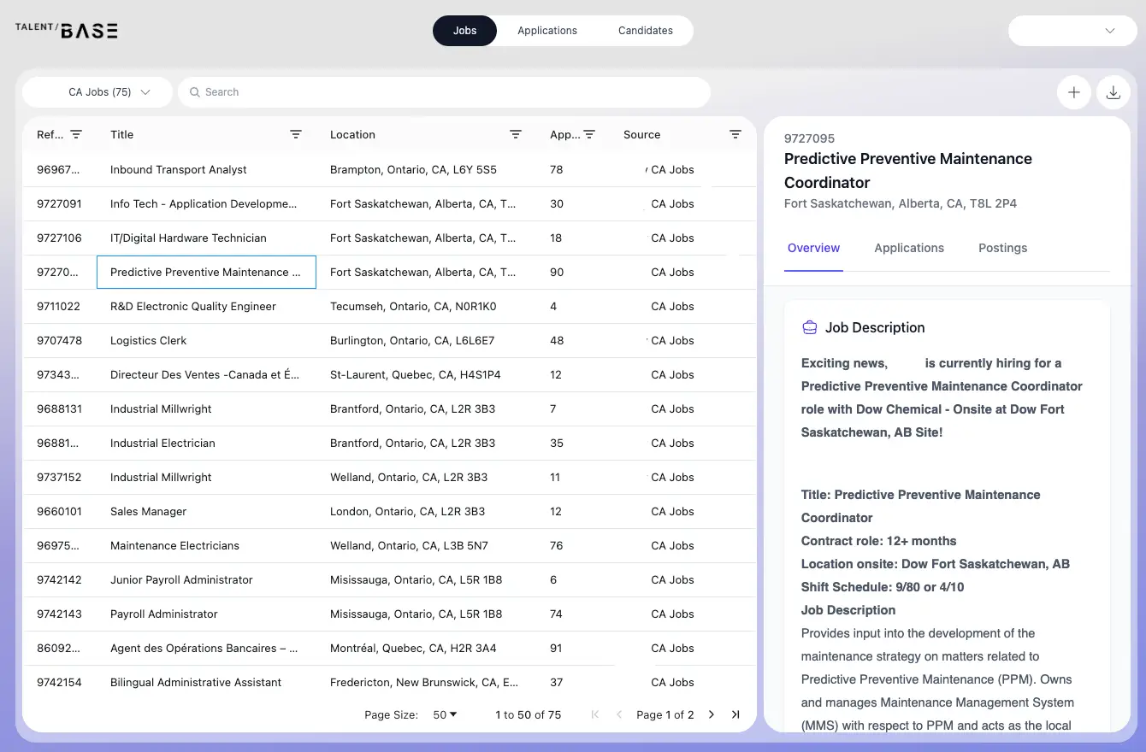Select the Inbound Transport Analyst row
The width and height of the screenshot is (1146, 752).
point(389,169)
